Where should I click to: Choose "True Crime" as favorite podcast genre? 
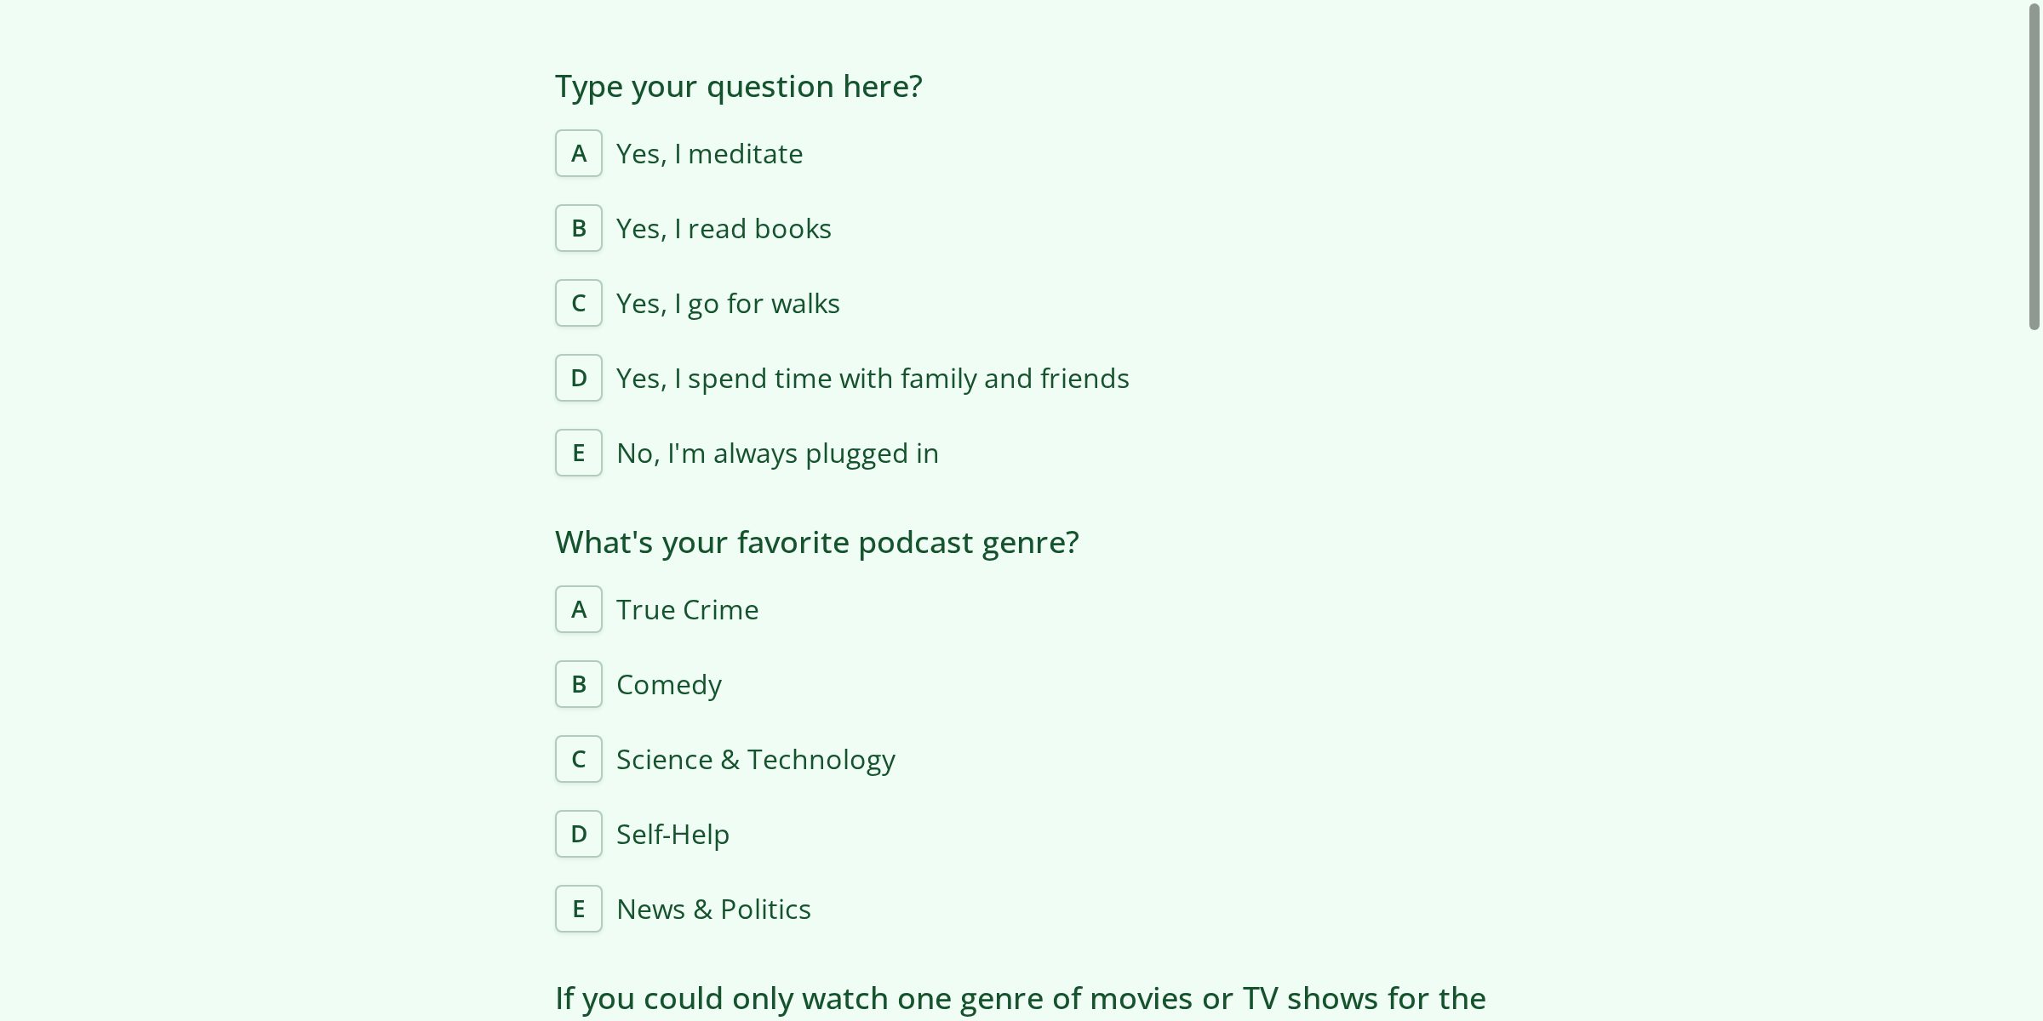coord(687,609)
